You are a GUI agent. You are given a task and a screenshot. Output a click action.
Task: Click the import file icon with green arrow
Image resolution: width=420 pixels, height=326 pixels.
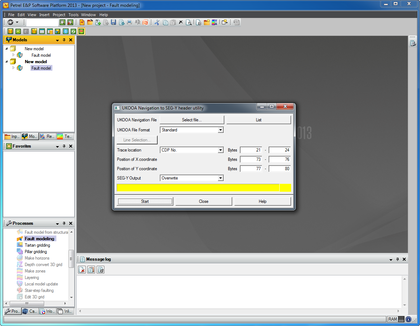point(98,23)
